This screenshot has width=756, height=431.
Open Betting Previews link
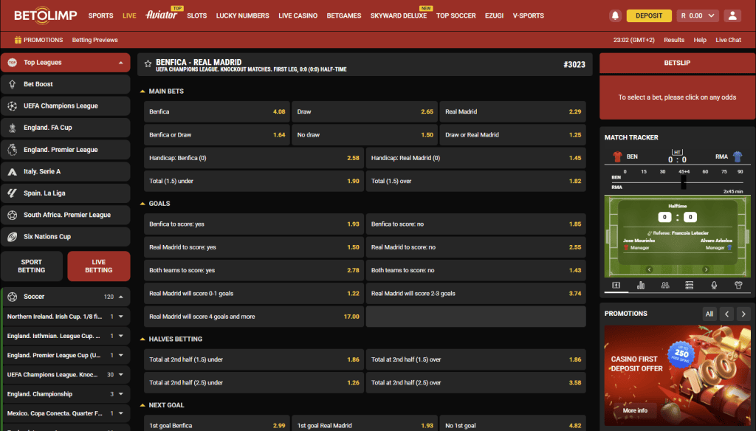click(95, 40)
